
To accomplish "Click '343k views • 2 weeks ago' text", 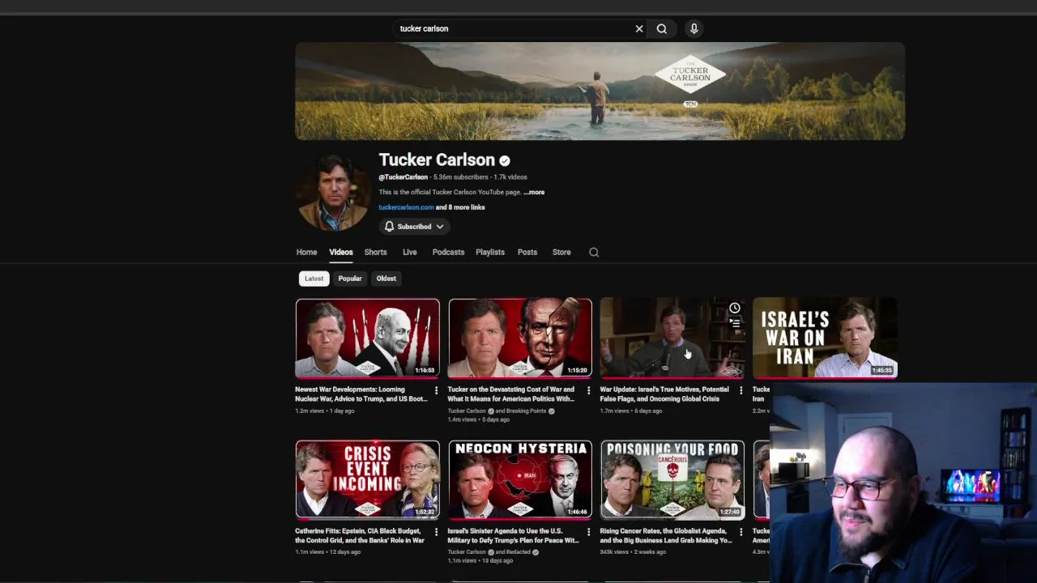I will (x=633, y=552).
